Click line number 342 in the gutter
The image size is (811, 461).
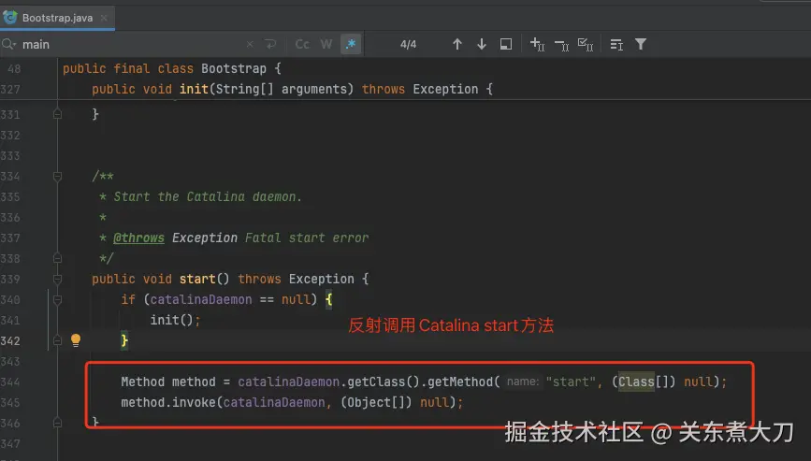click(10, 341)
